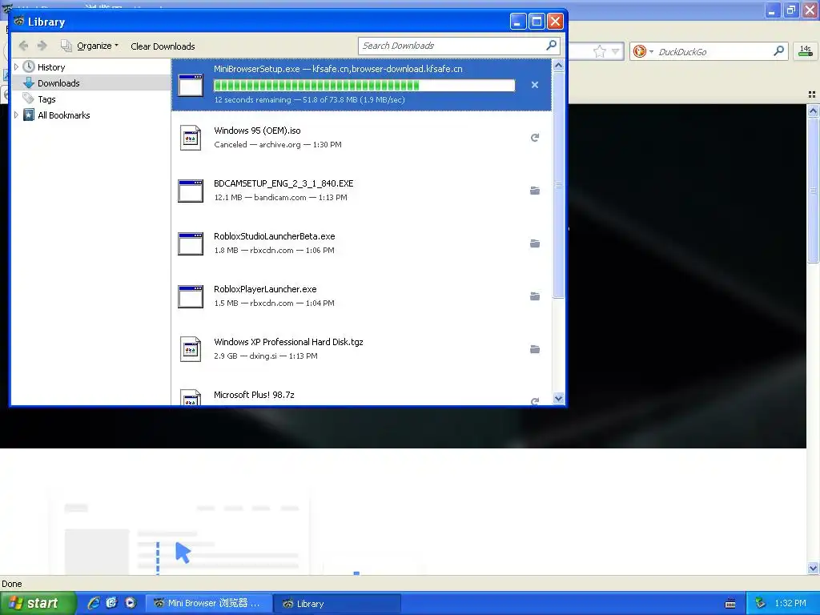Click the Search Downloads magnifier icon
Viewport: 820px width, 615px height.
pyautogui.click(x=551, y=46)
